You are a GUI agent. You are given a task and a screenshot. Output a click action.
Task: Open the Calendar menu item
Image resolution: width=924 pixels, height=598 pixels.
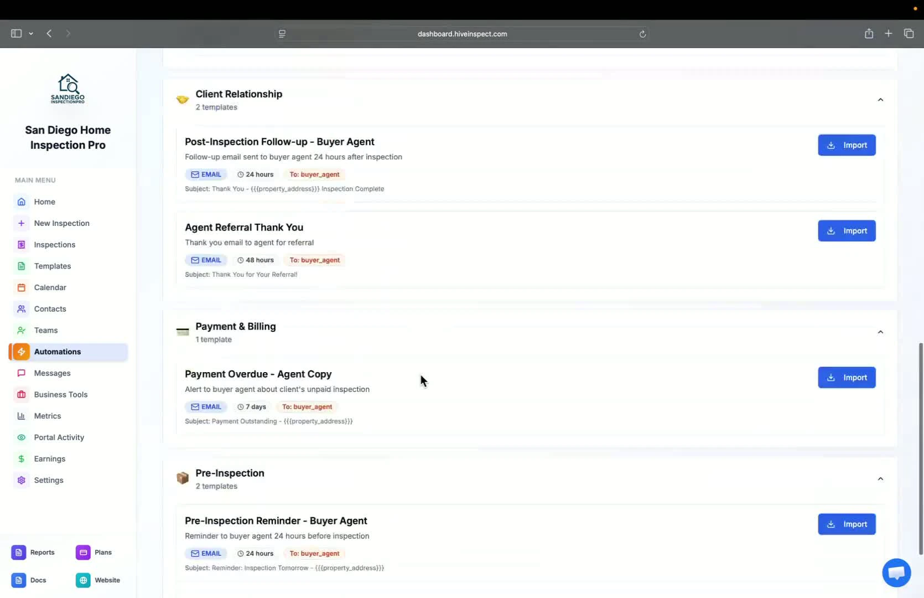click(50, 287)
